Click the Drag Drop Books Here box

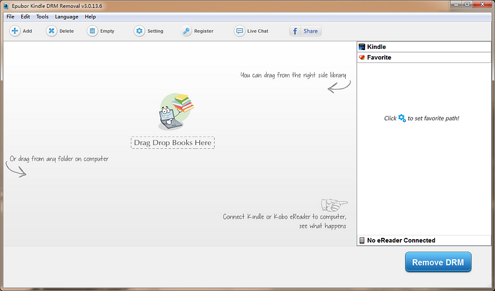[x=173, y=143]
